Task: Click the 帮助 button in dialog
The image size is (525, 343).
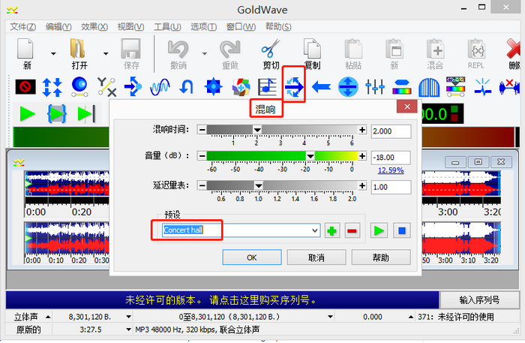Action: 381,257
